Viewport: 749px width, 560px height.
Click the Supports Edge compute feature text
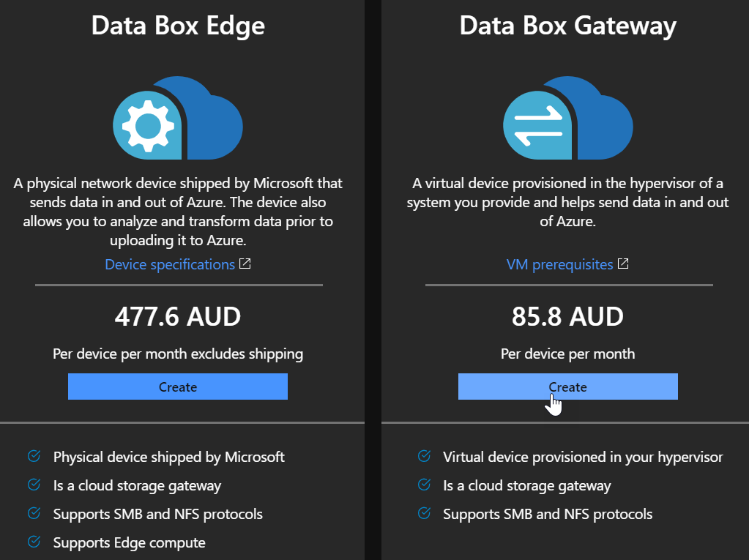[x=129, y=542]
